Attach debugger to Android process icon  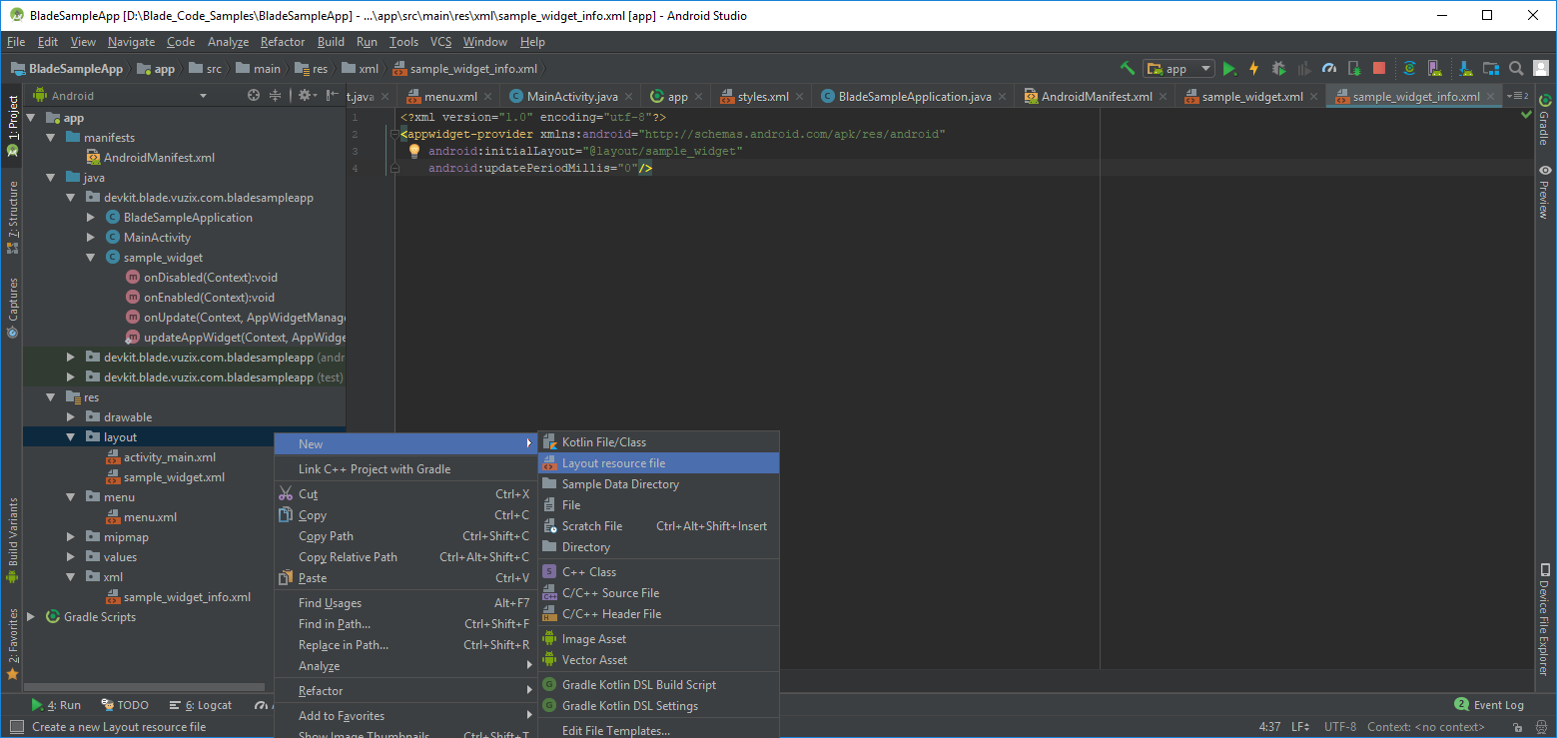tap(1354, 68)
